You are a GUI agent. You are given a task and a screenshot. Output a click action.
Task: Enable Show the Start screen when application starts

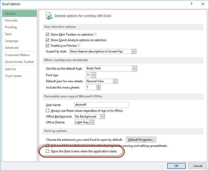pyautogui.click(x=47, y=151)
